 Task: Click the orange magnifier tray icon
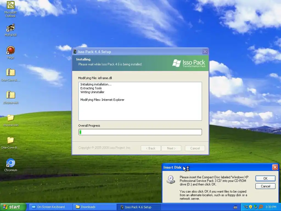(x=261, y=207)
